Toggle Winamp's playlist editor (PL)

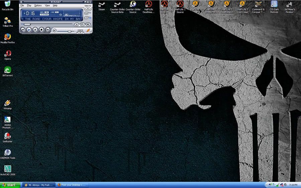click(x=82, y=24)
